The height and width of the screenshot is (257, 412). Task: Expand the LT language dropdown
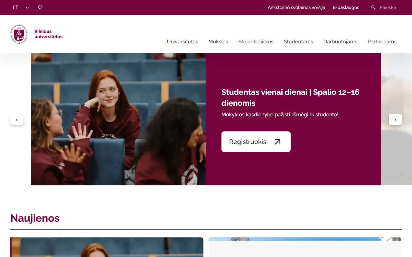tap(21, 7)
